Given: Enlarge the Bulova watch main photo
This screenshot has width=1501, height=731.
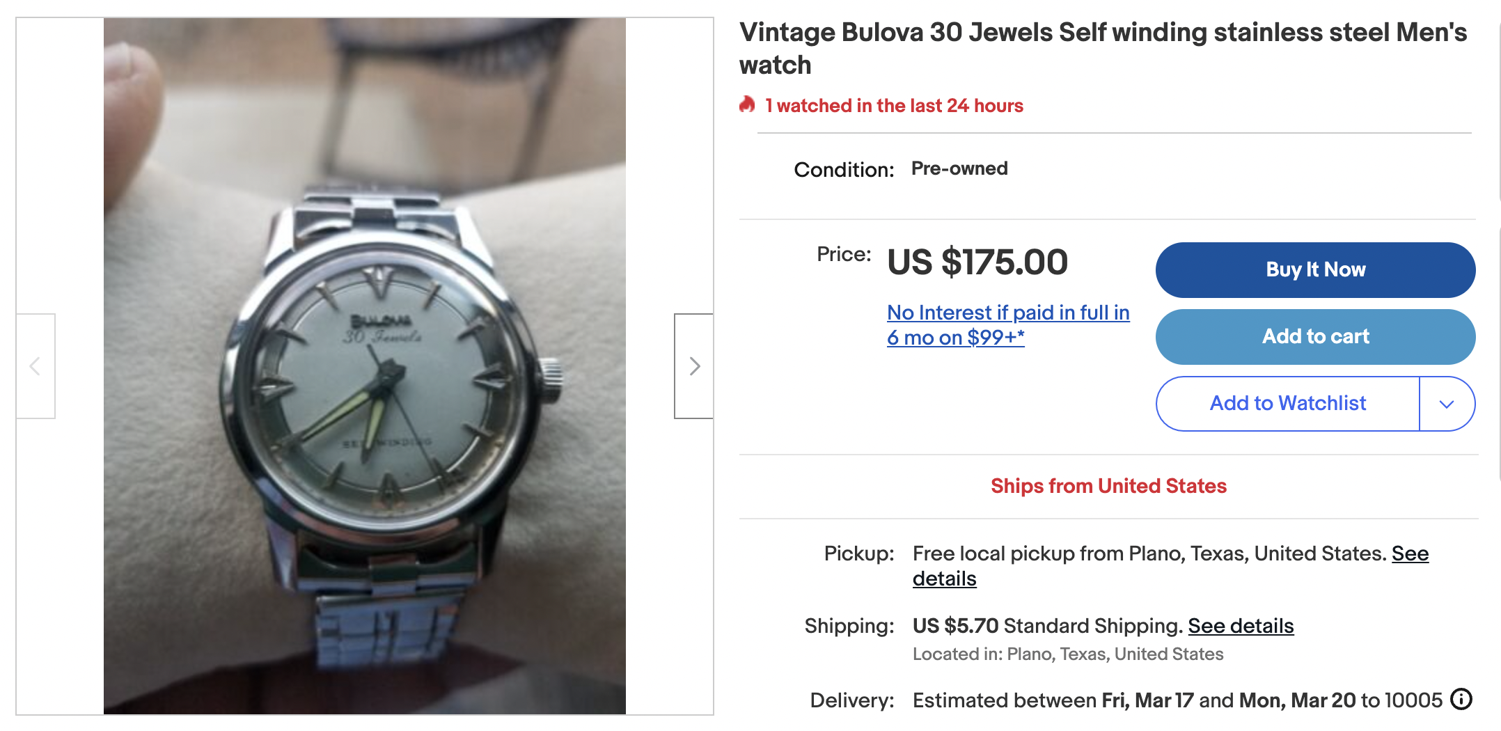Looking at the screenshot, I should click(365, 366).
